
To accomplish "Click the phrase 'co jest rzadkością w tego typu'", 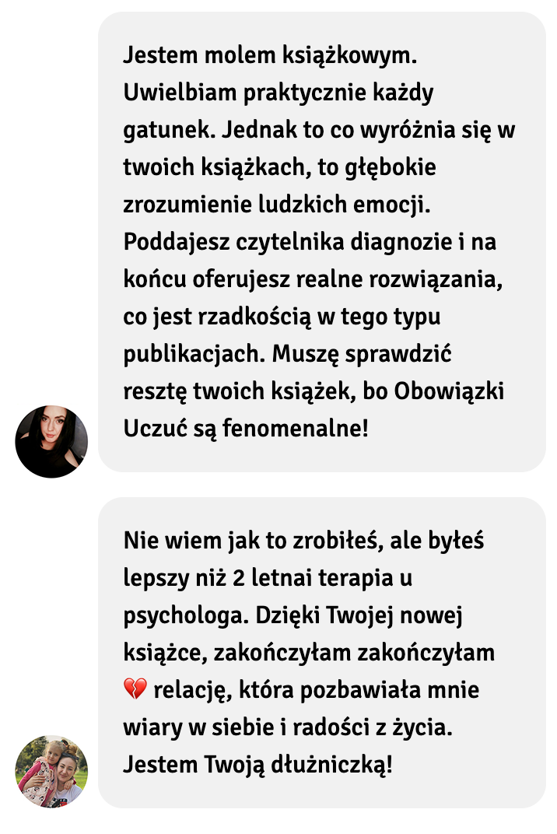I will pos(282,317).
